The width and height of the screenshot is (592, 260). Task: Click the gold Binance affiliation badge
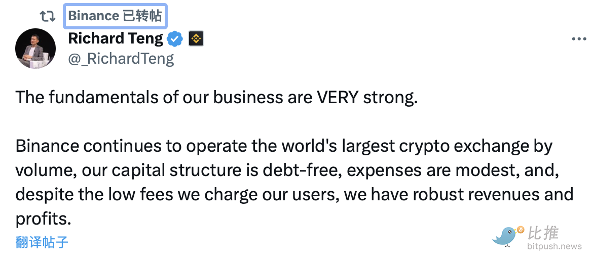click(196, 38)
